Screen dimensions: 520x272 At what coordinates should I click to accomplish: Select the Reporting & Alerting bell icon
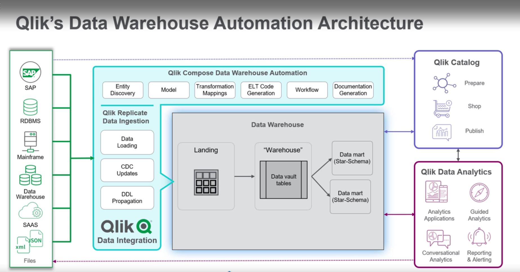[479, 237]
